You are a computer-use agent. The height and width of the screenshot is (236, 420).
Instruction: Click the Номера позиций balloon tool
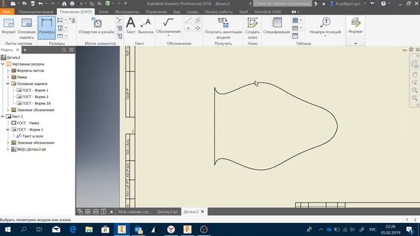point(325,26)
